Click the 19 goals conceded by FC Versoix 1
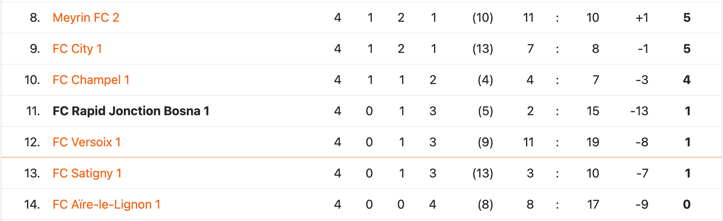 point(593,142)
